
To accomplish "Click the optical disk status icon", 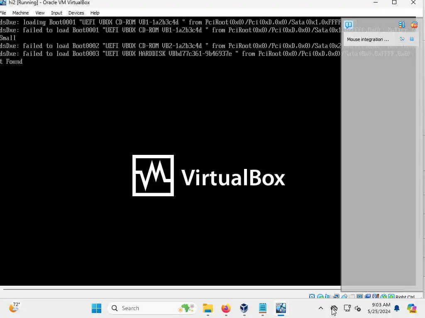I will [x=320, y=296].
